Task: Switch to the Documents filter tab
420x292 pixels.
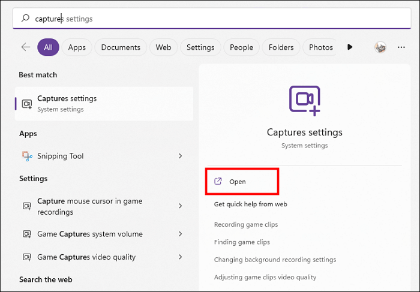Action: pyautogui.click(x=121, y=47)
